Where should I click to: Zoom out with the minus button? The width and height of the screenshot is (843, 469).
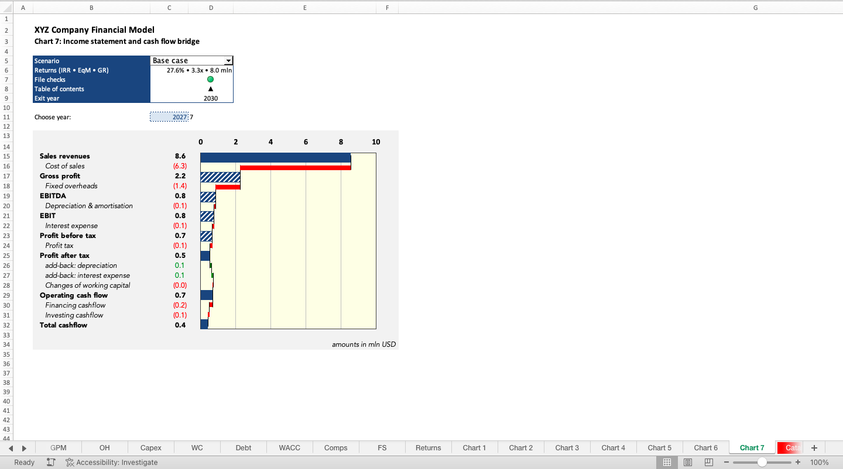coord(726,462)
